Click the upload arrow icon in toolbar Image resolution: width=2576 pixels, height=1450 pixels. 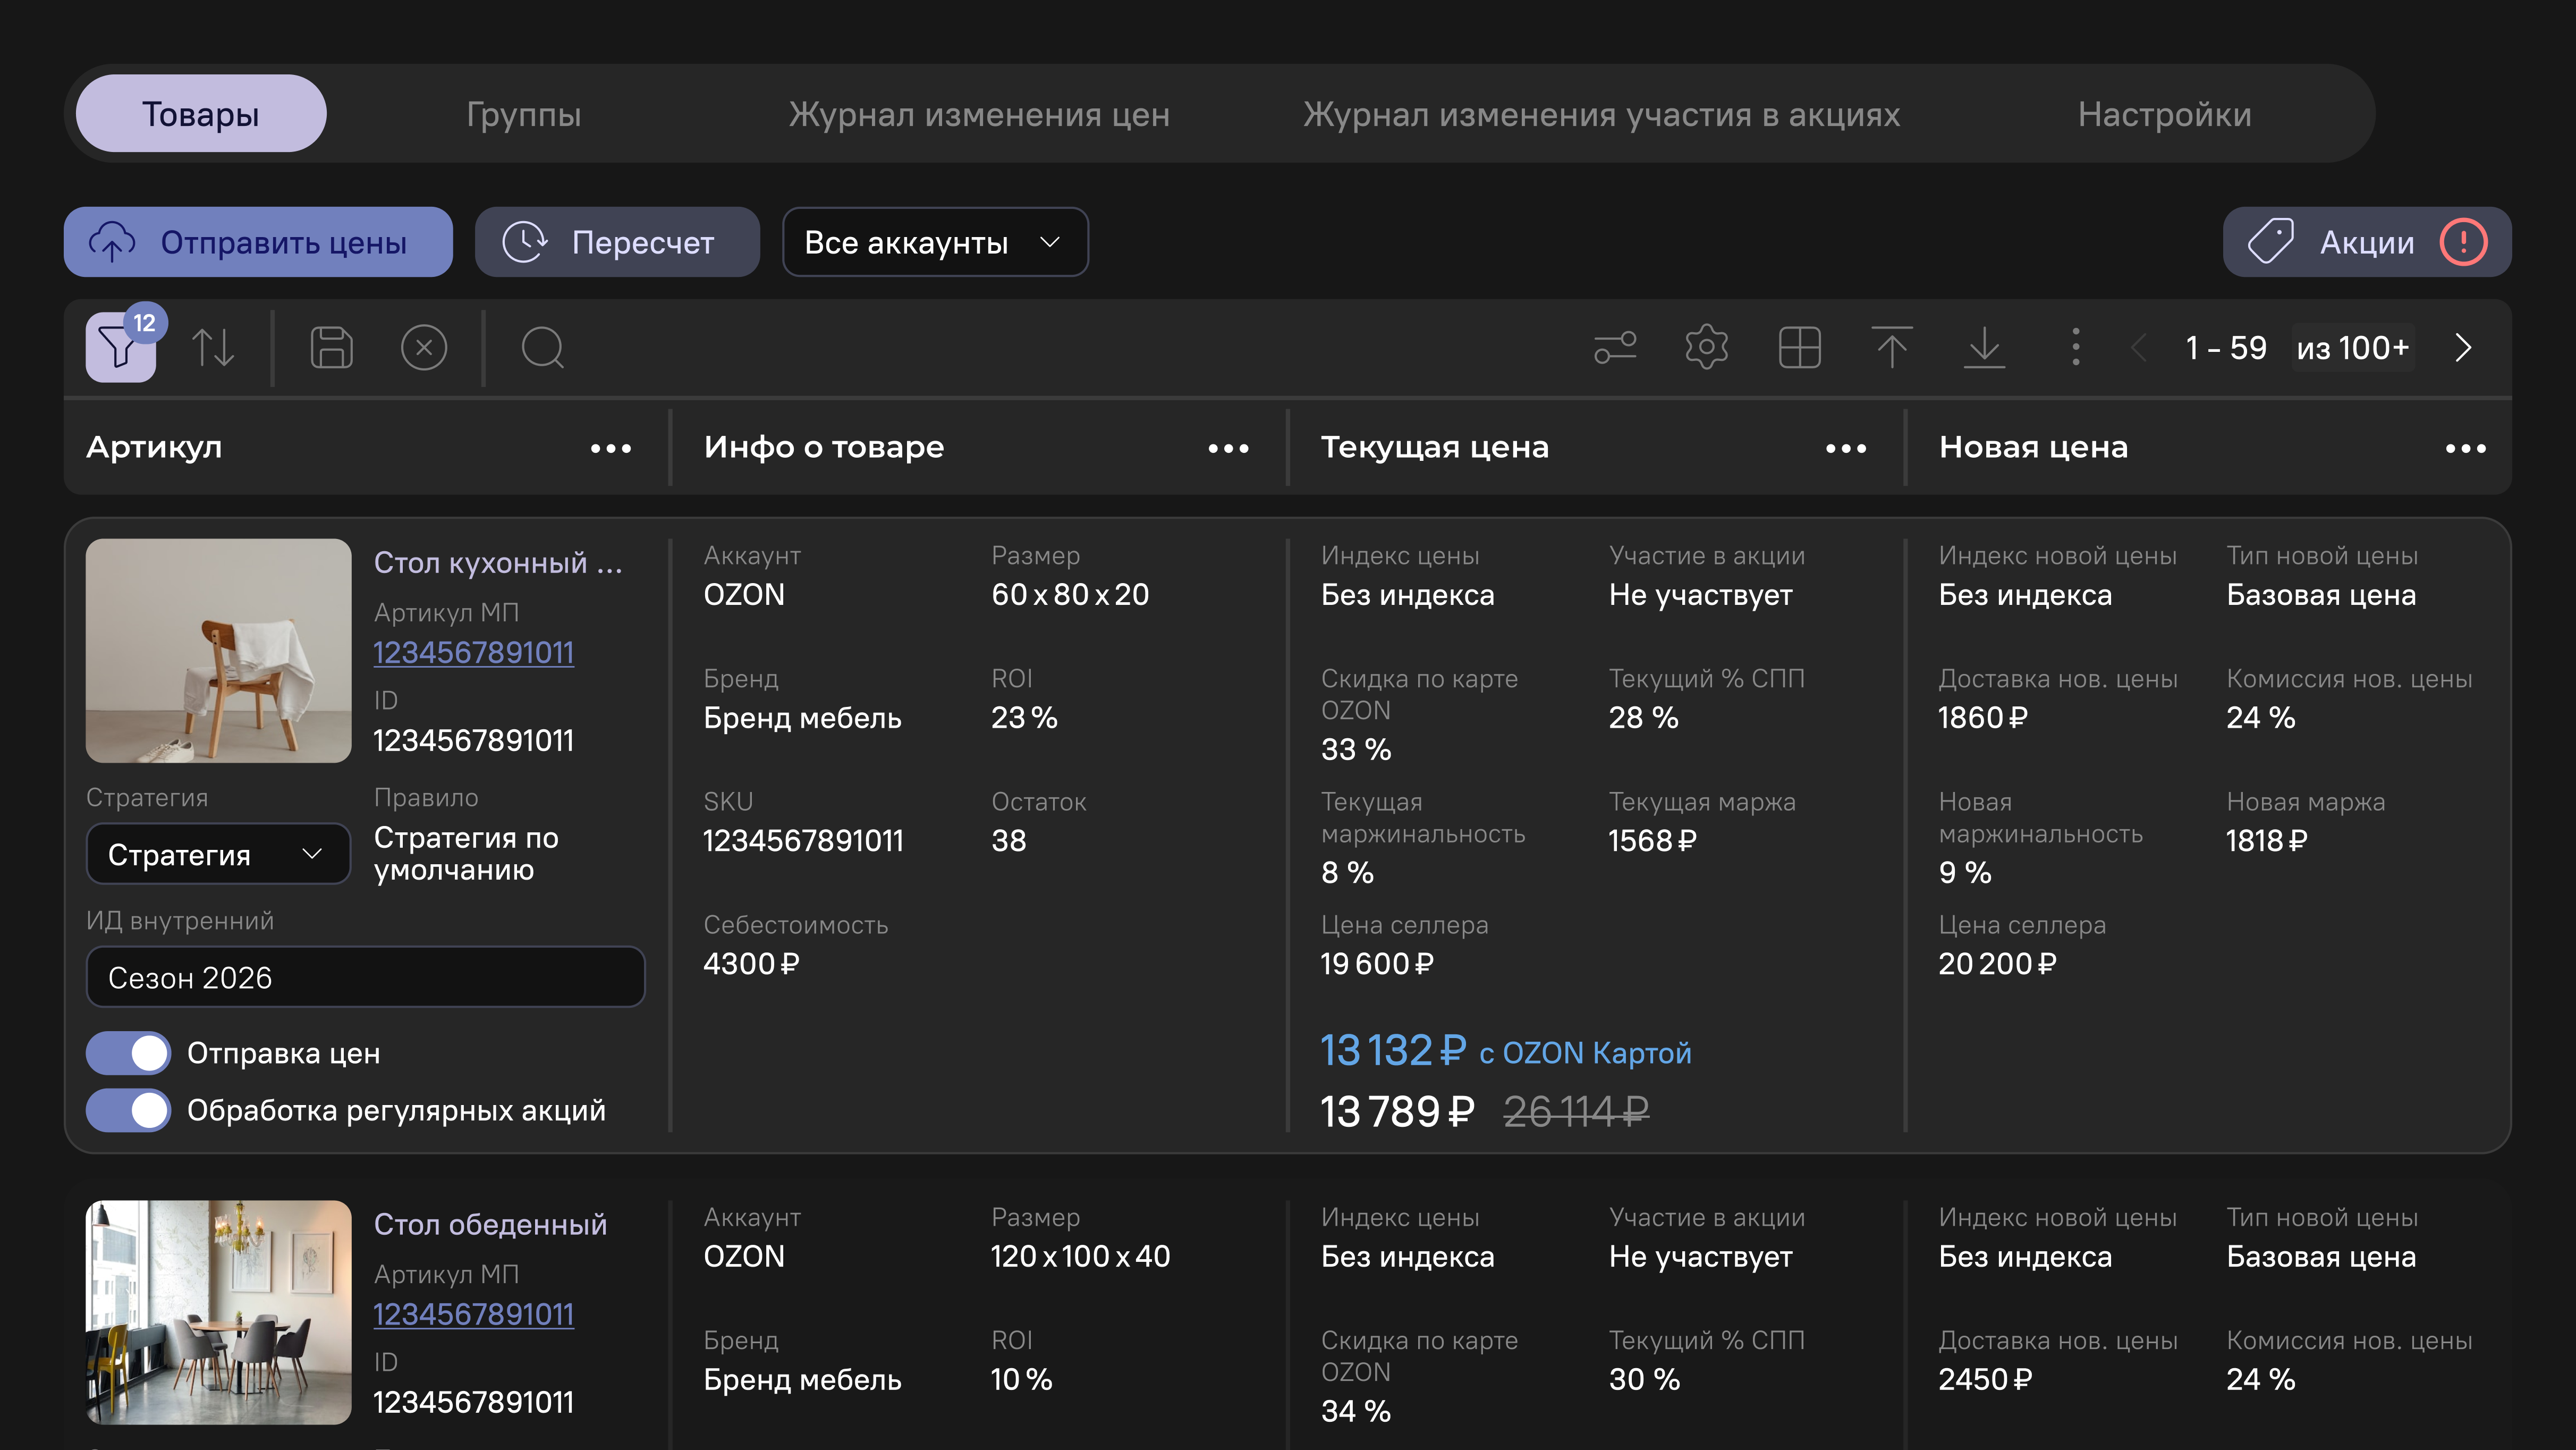click(1892, 347)
